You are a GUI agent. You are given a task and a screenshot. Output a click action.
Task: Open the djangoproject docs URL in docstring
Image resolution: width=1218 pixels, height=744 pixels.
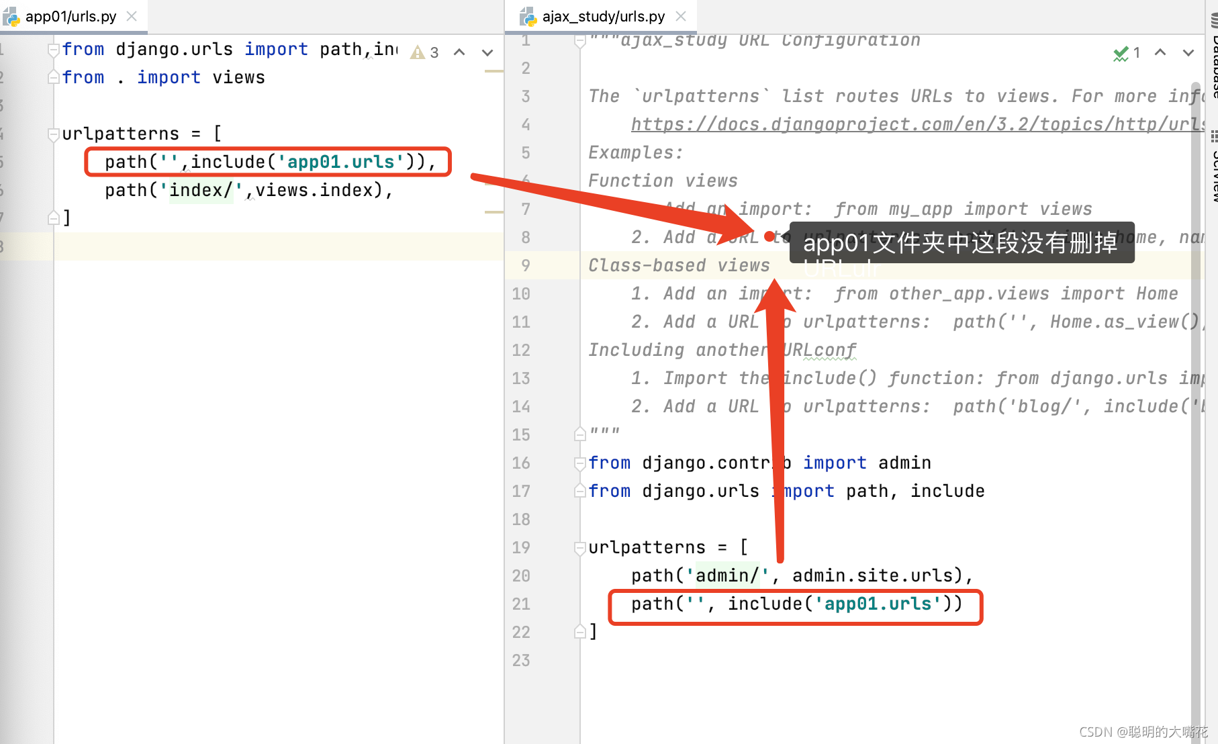click(x=917, y=124)
